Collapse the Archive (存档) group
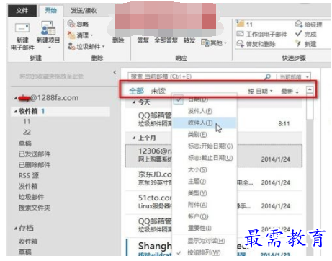Screen dimensions: 332x261 point(15,228)
